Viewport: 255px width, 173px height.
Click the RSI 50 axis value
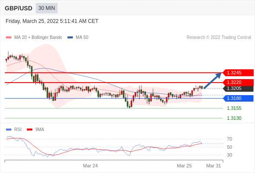[229, 147]
